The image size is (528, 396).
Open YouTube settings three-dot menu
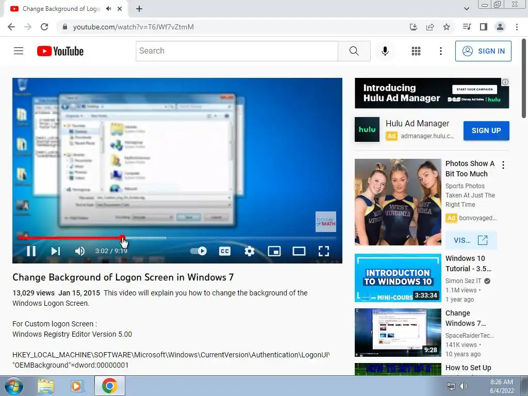tap(440, 51)
